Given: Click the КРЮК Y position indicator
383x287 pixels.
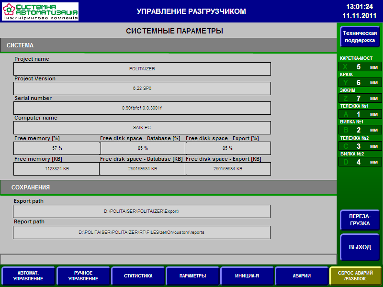Looking at the screenshot, I should click(x=360, y=83).
